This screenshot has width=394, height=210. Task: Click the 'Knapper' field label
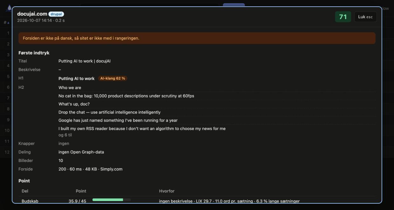(x=26, y=143)
